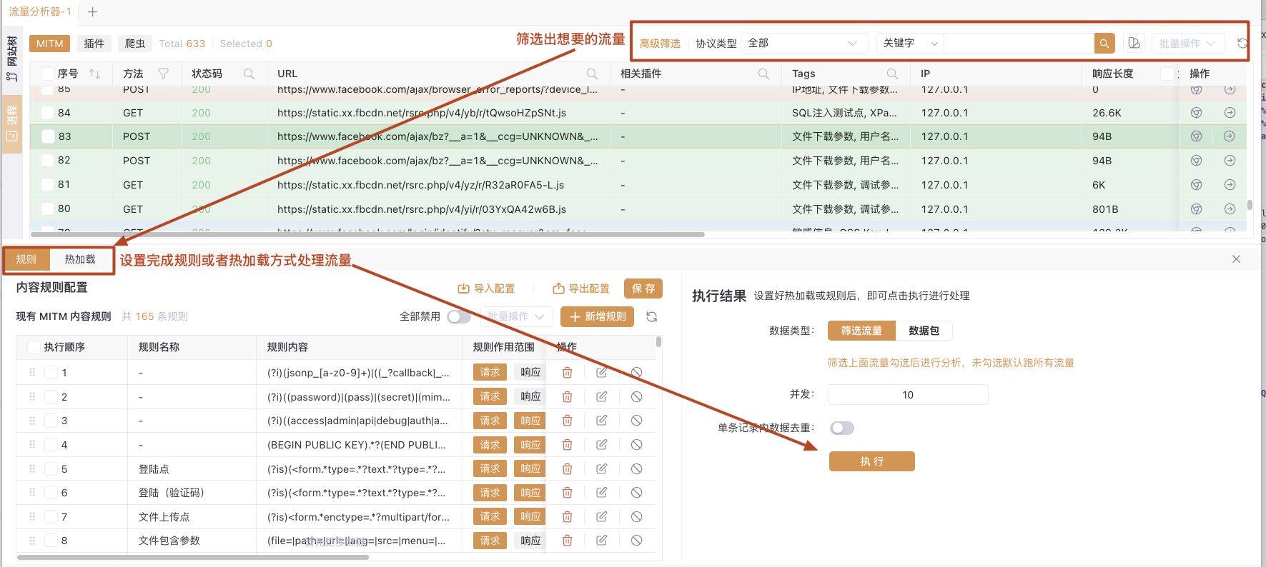Image resolution: width=1266 pixels, height=567 pixels.
Task: Select all traffic rows checkbox in header
Action: point(47,74)
